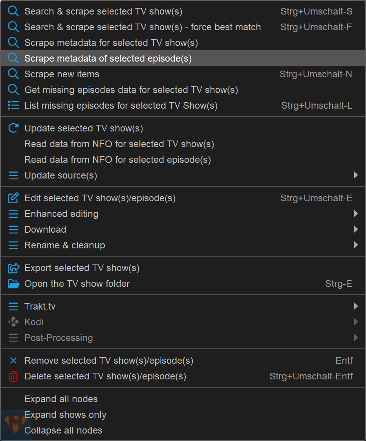Image resolution: width=366 pixels, height=441 pixels.
Task: Select Search & scrape - force best match
Action: 143,27
